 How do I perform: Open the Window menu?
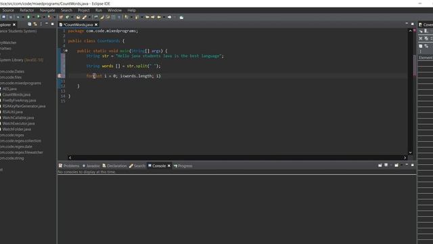114,10
